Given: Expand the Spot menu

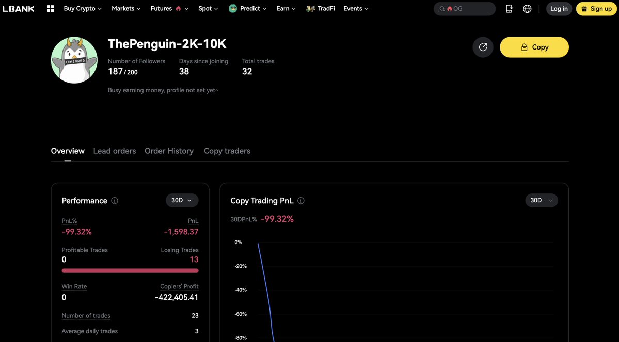Looking at the screenshot, I should pos(208,9).
